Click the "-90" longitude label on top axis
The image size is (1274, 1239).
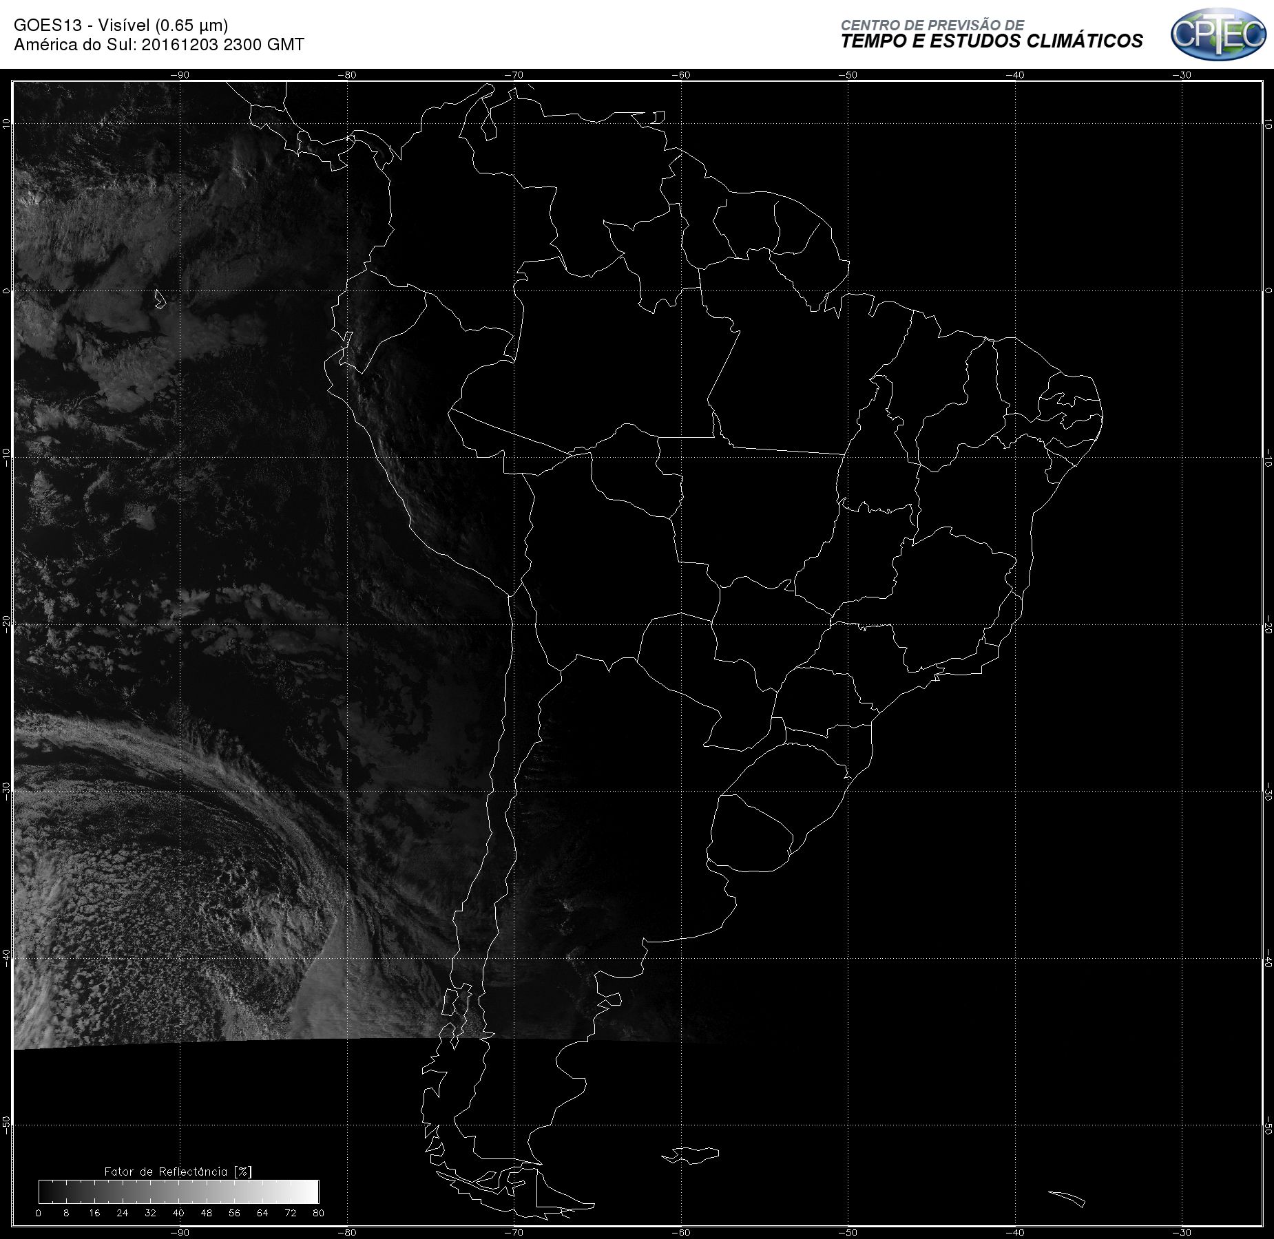(180, 75)
